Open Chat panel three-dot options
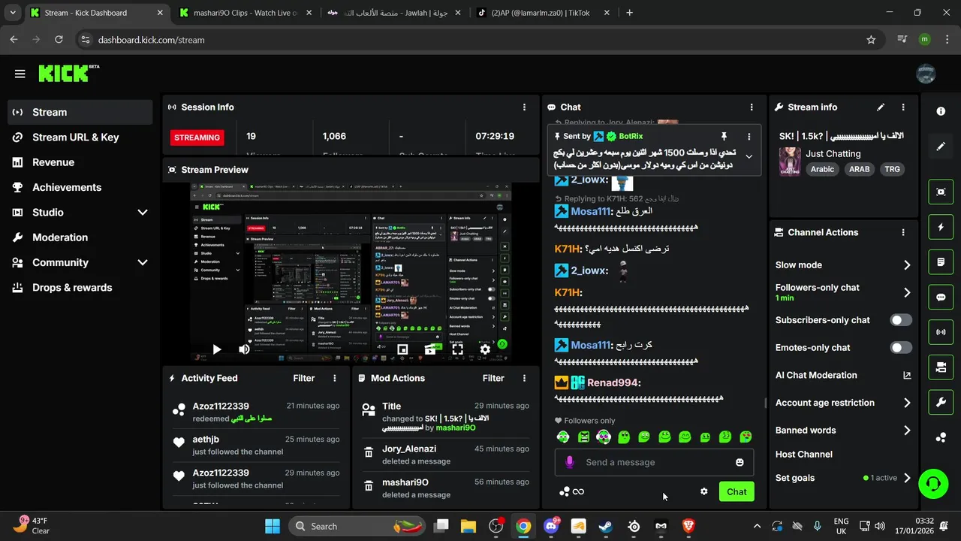961x541 pixels. [x=752, y=107]
